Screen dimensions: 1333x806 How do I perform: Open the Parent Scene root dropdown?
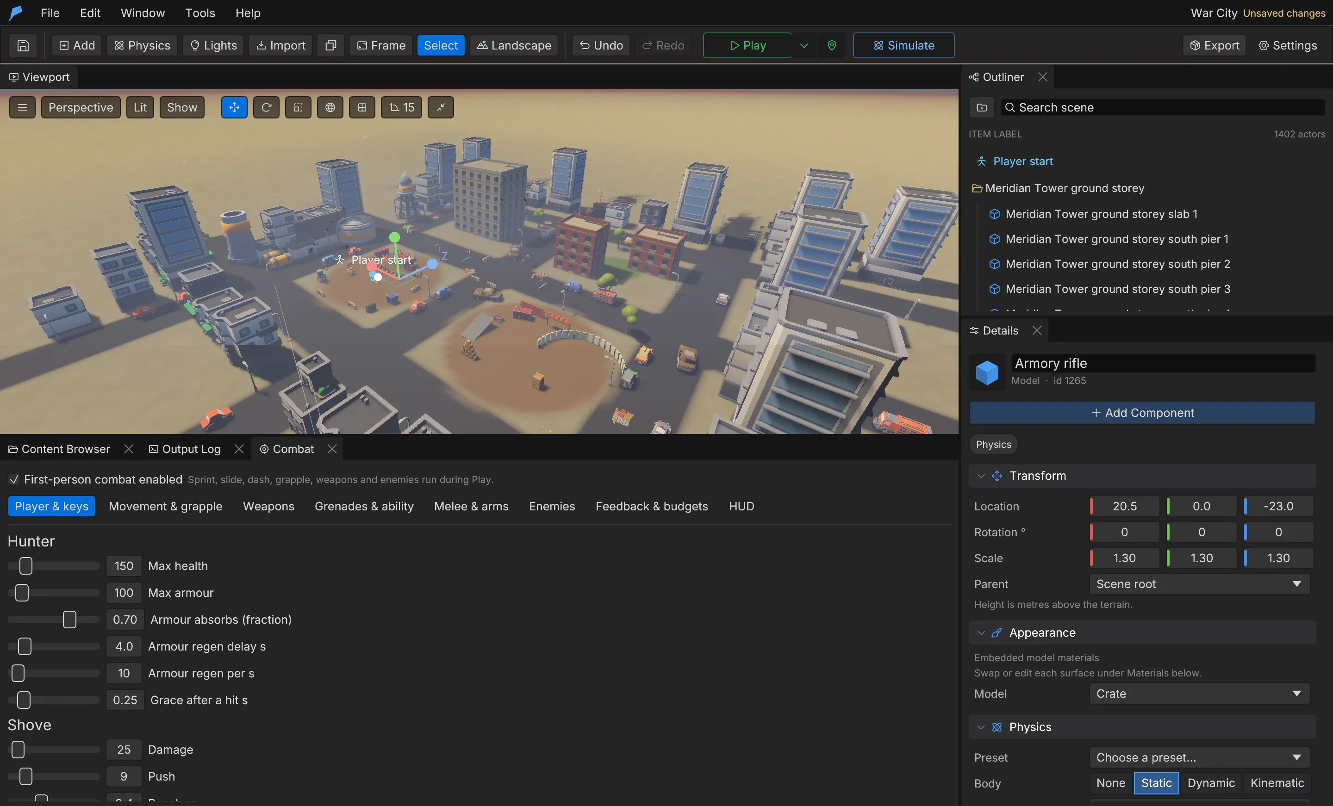[1199, 583]
